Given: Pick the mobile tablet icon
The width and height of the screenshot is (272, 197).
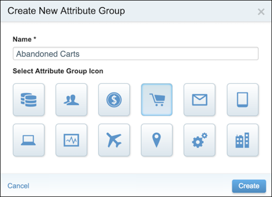Looking at the screenshot, I should pyautogui.click(x=243, y=99).
